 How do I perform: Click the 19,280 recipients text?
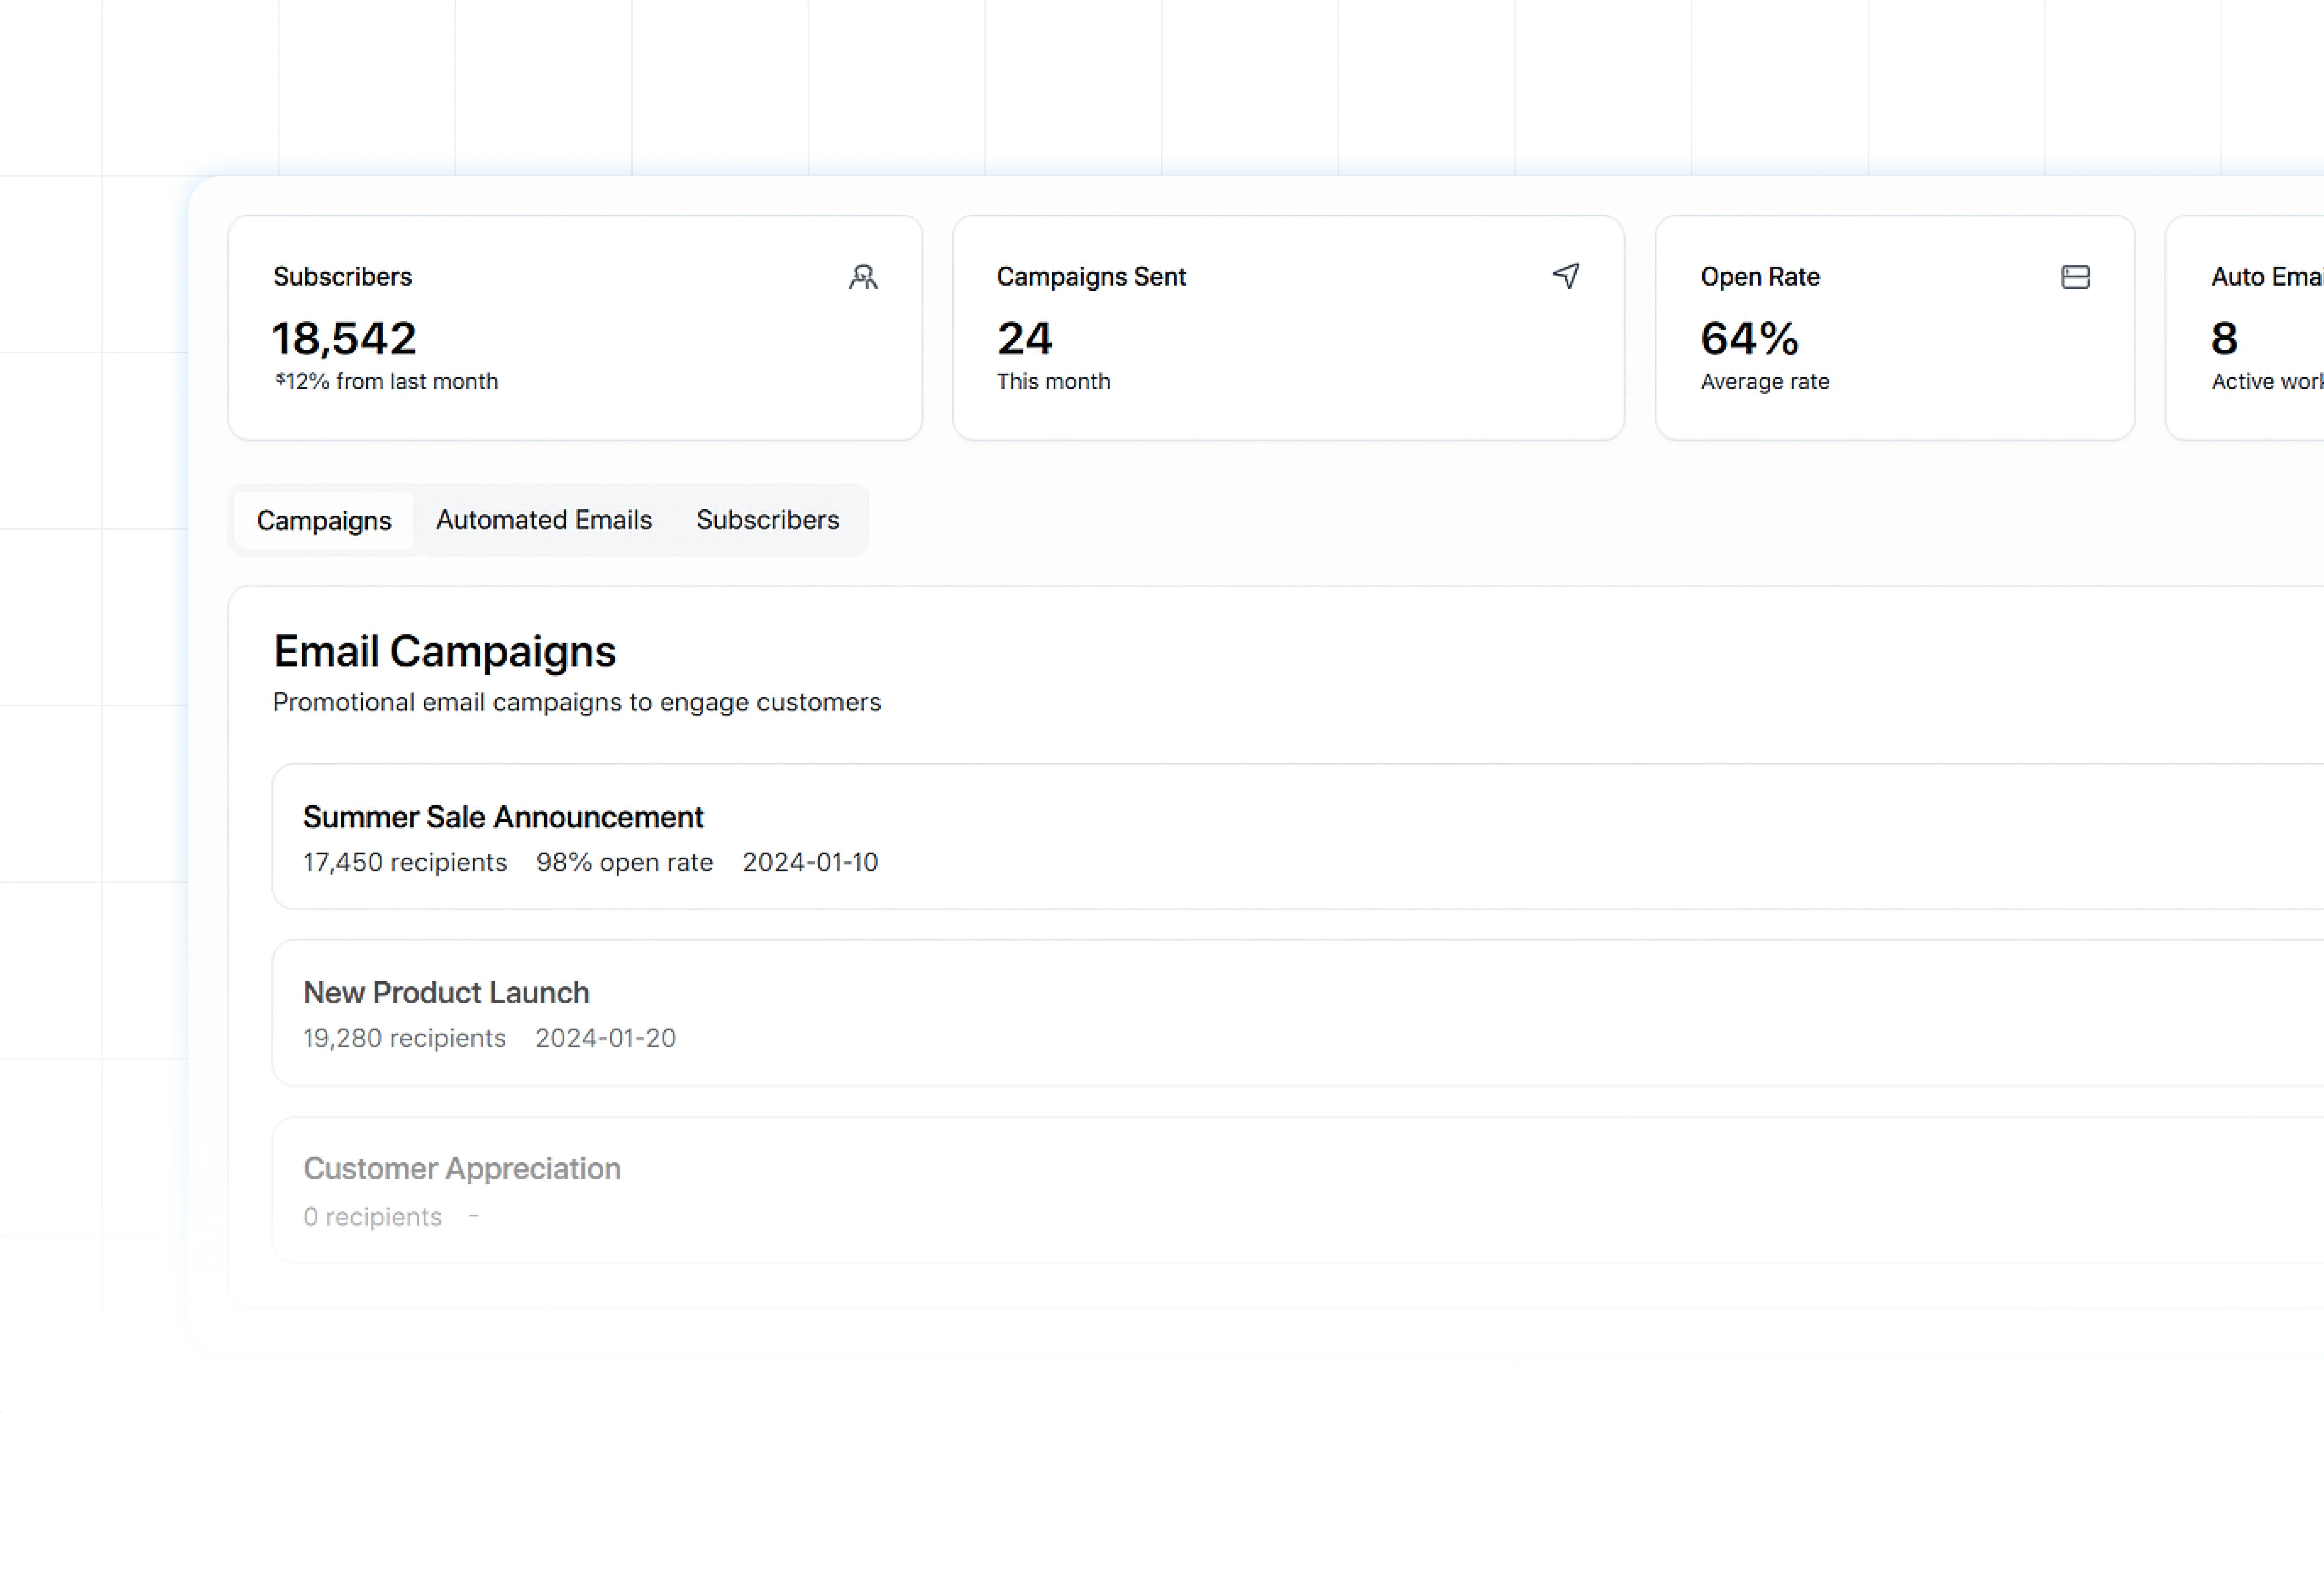tap(404, 1038)
